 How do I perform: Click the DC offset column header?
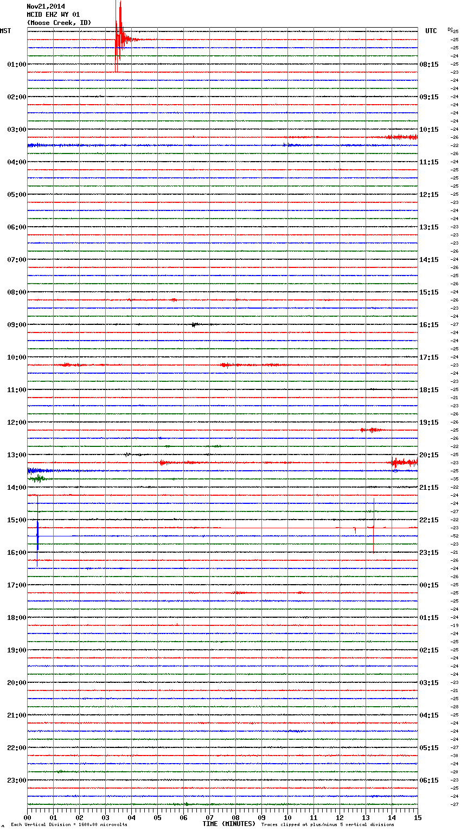pyautogui.click(x=450, y=29)
